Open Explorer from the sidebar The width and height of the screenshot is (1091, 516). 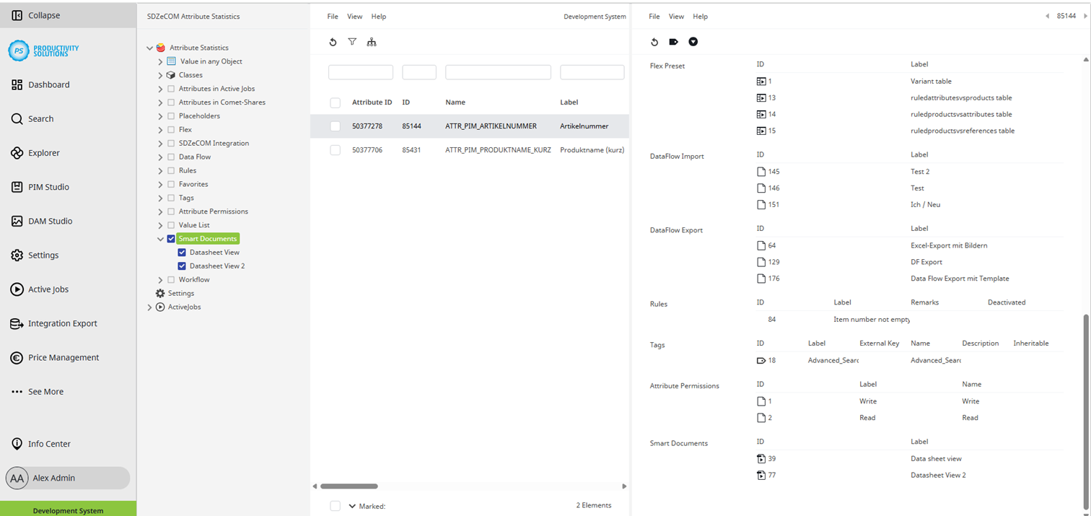pos(43,153)
